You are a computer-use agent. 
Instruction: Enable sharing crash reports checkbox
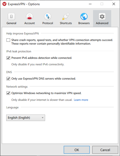8,40
